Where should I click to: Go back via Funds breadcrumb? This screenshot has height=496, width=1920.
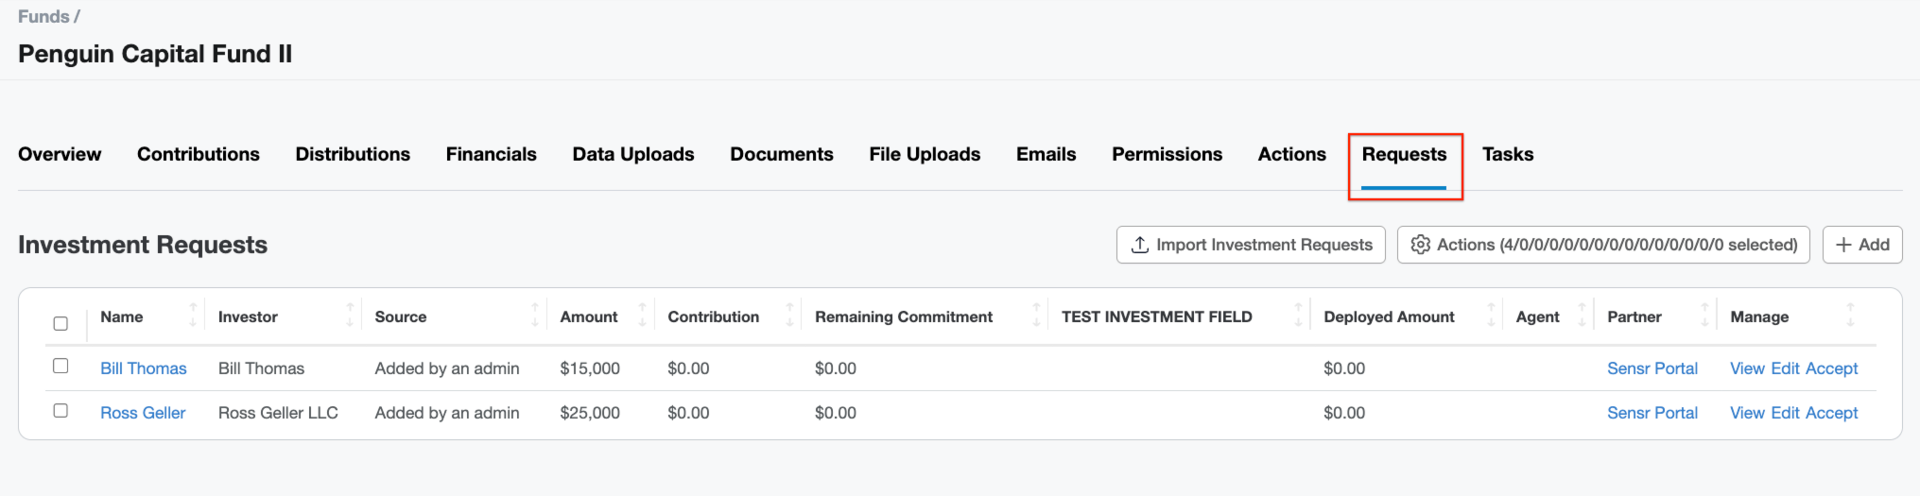point(43,17)
